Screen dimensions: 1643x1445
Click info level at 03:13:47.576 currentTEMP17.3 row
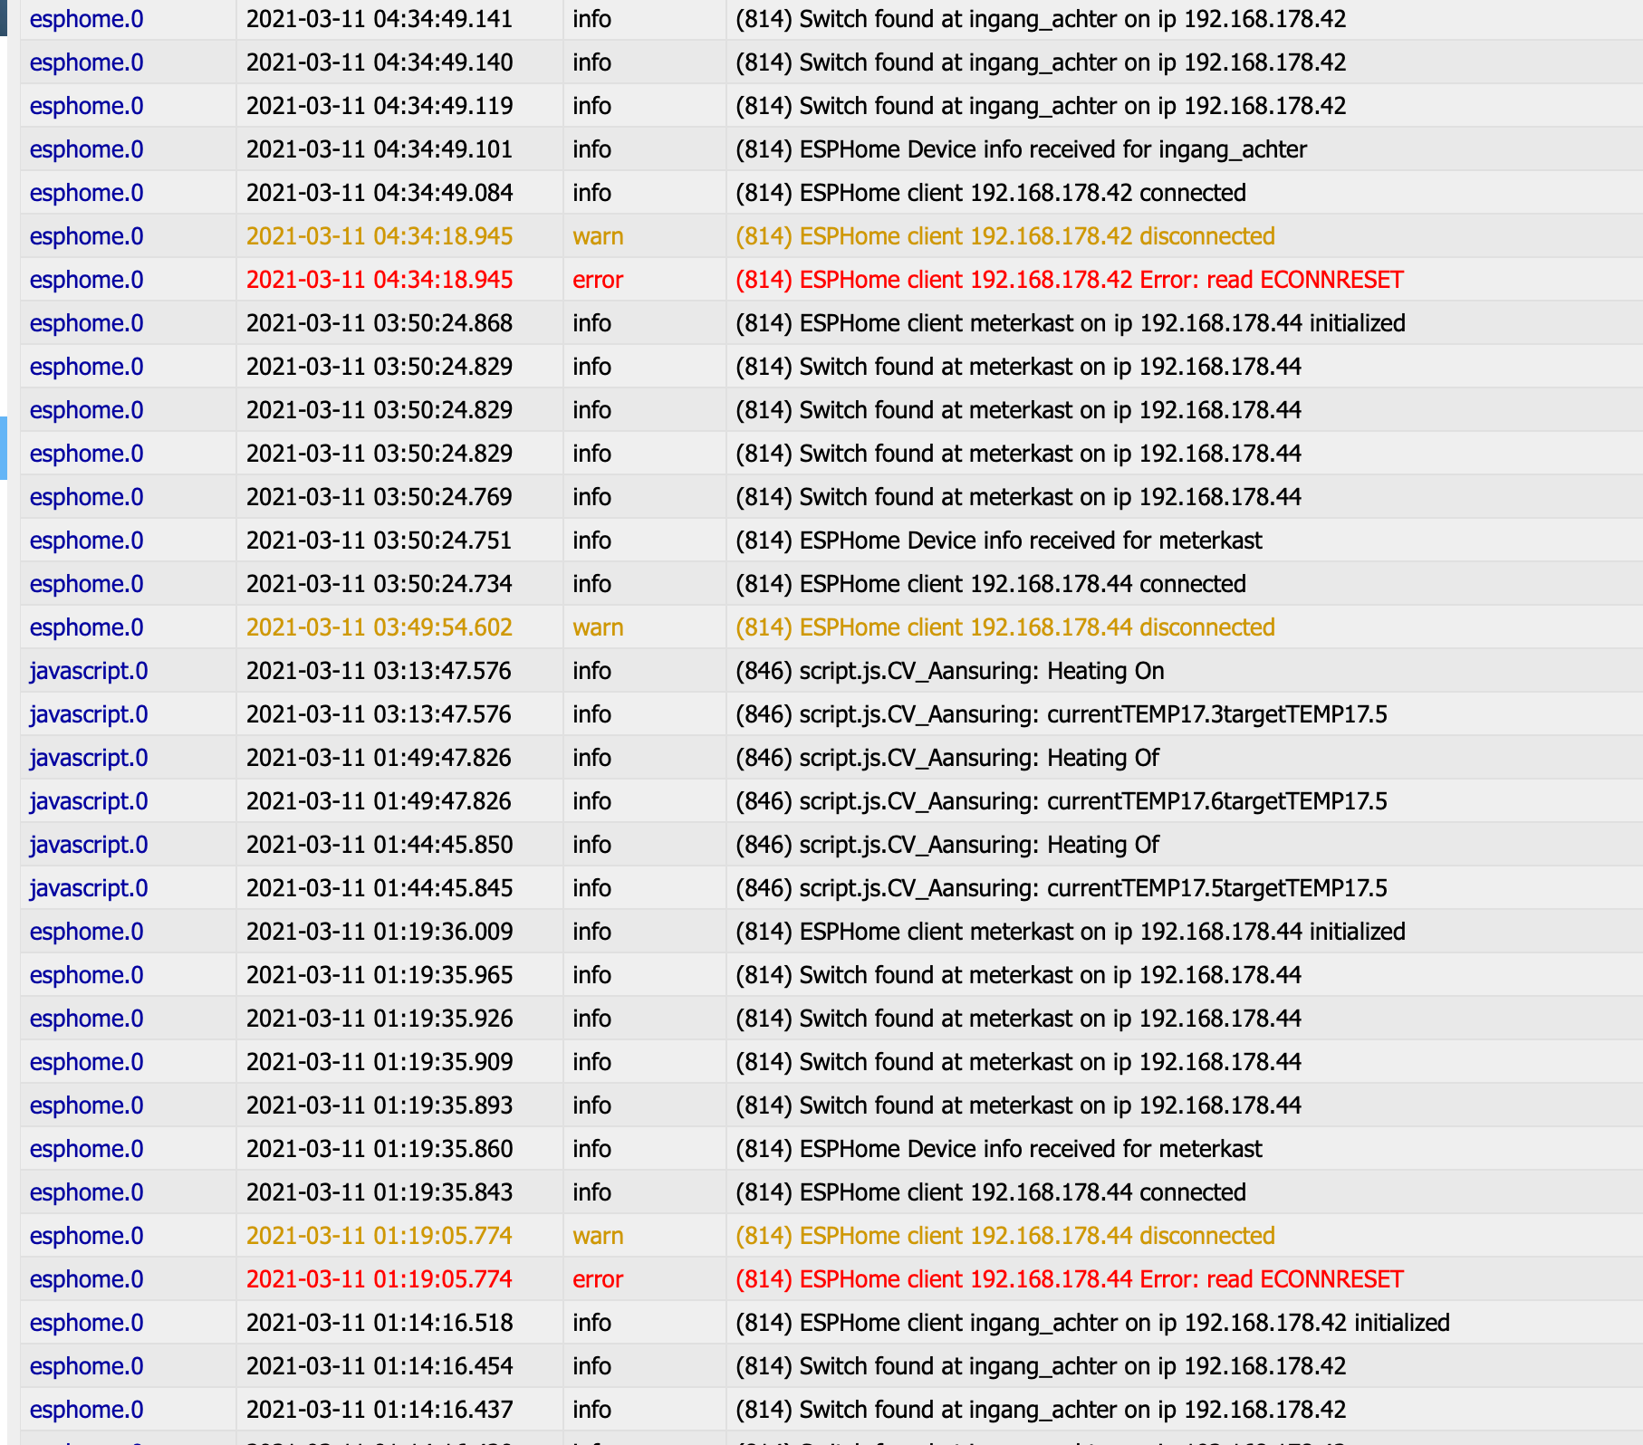pyautogui.click(x=592, y=714)
